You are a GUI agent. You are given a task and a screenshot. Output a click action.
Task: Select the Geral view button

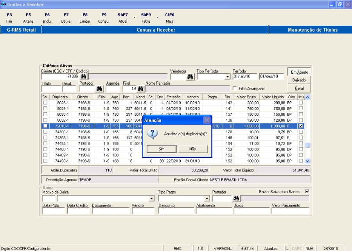pyautogui.click(x=299, y=88)
